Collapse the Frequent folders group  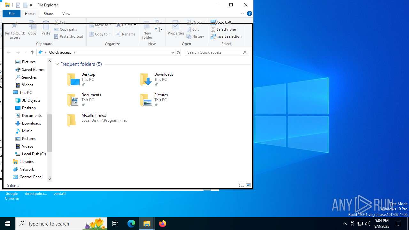point(58,64)
